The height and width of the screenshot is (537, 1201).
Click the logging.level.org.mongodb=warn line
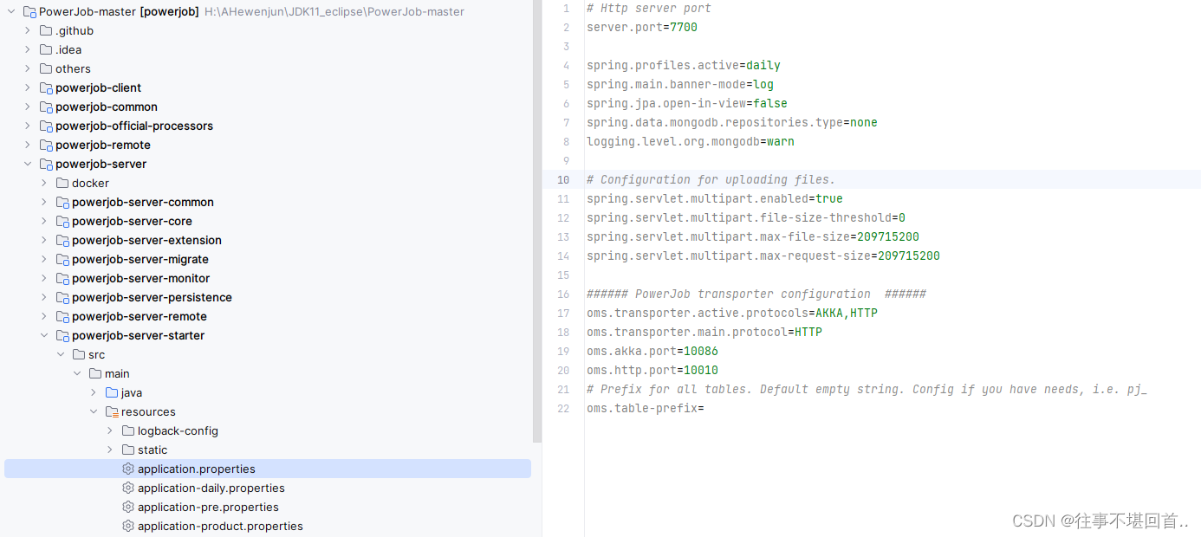(691, 141)
